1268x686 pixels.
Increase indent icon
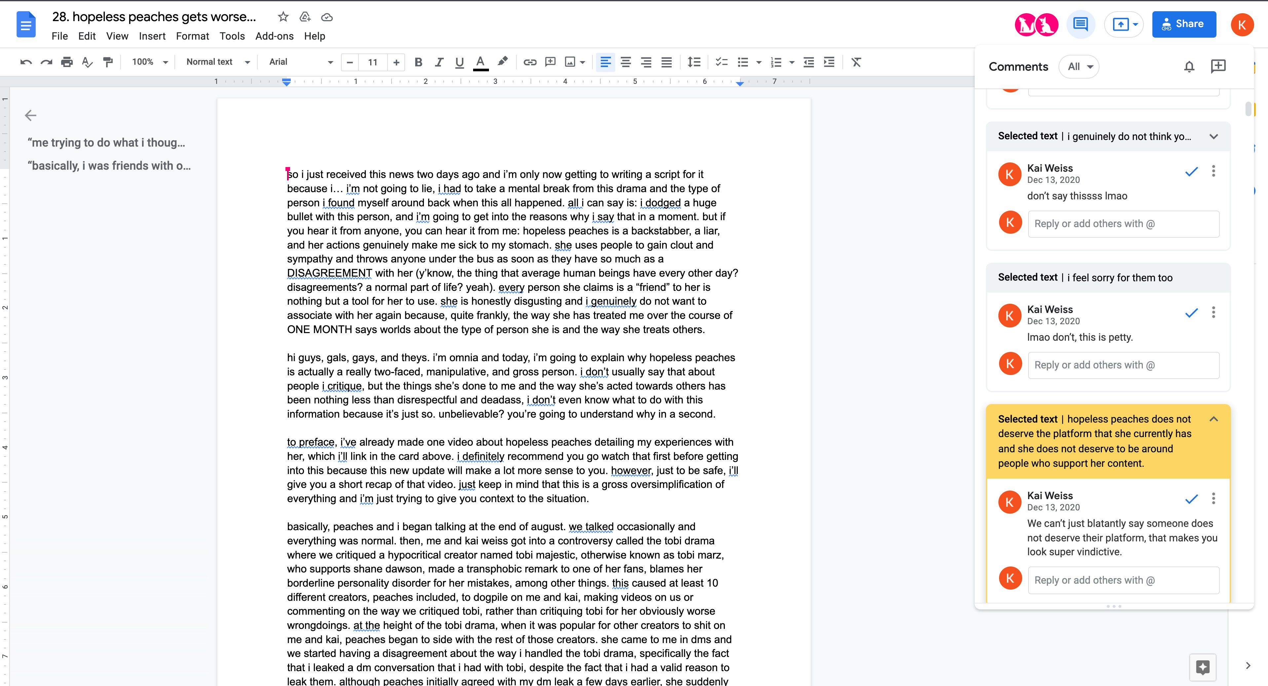(829, 62)
